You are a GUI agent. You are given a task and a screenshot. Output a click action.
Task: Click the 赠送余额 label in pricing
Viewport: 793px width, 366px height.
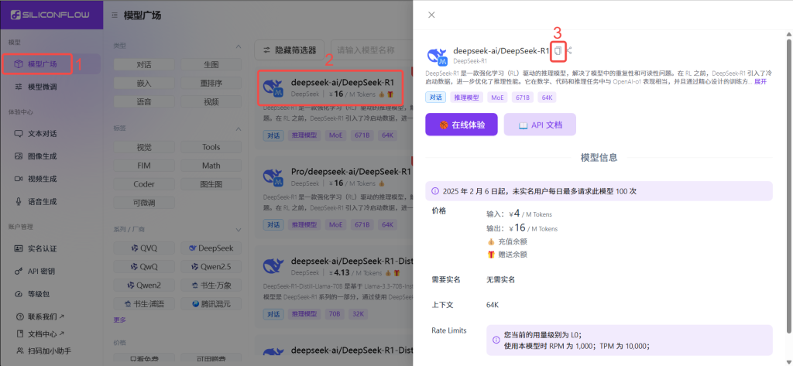coord(513,255)
